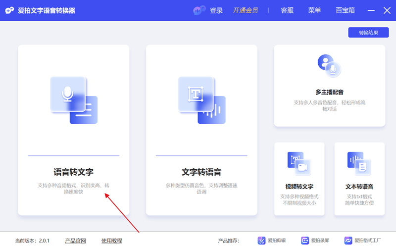
Task: Open the 百宝箱 toolbox menu
Action: (x=345, y=10)
